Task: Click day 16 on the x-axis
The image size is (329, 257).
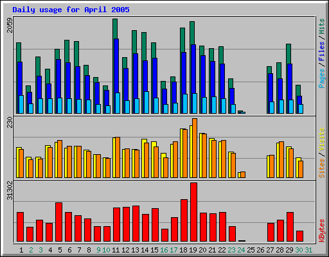Action: (164, 250)
